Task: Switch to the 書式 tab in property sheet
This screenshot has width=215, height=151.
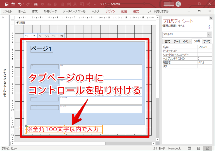Action: point(167,41)
